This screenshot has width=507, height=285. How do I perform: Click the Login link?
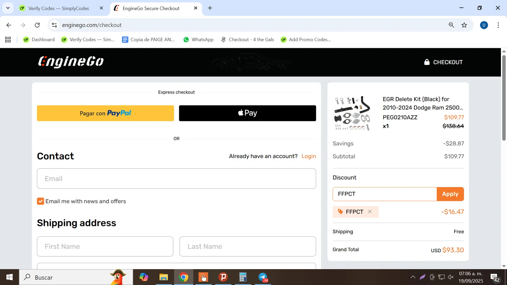click(x=309, y=156)
